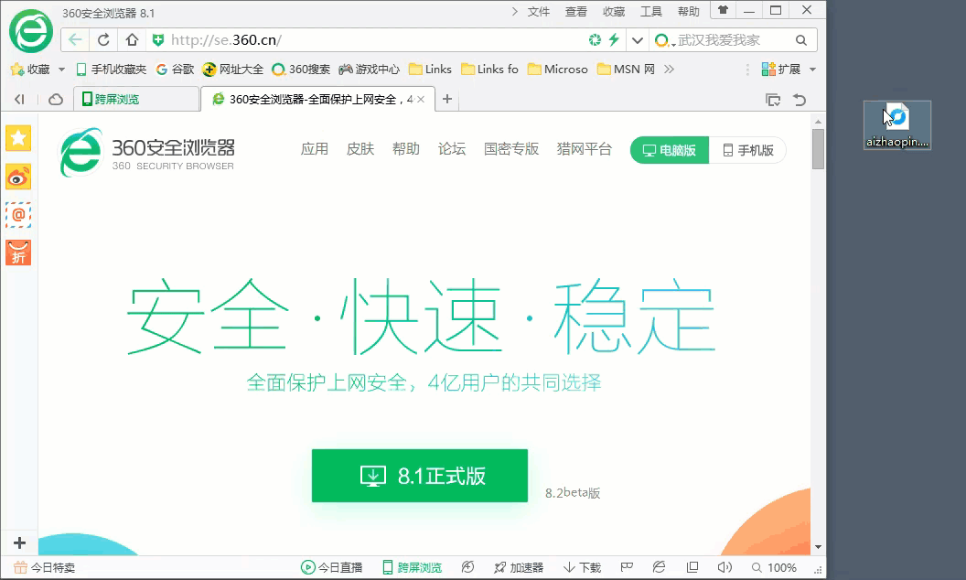
Task: Toggle sound mute speaker icon
Action: [724, 567]
